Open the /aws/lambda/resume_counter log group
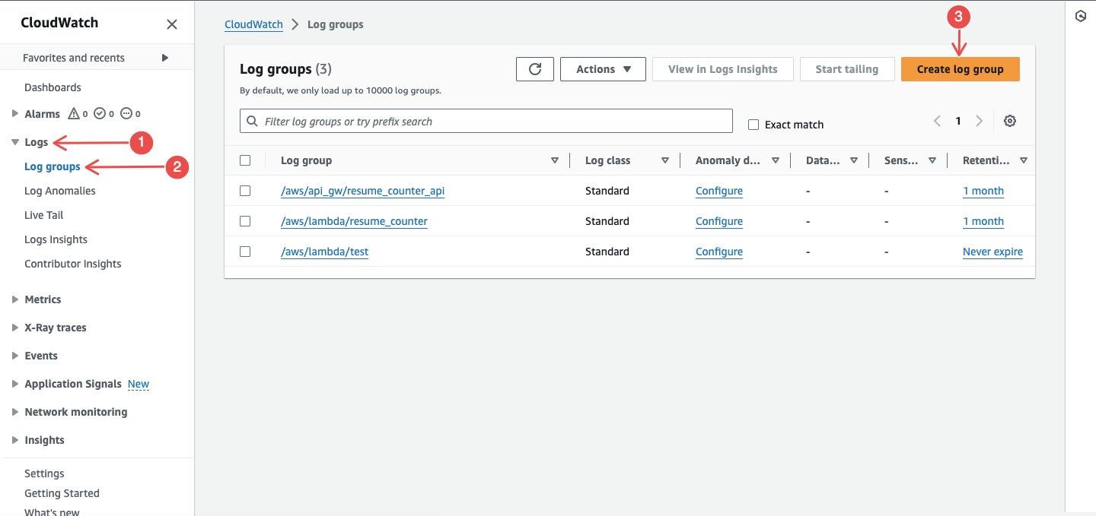Image resolution: width=1096 pixels, height=516 pixels. pos(354,221)
